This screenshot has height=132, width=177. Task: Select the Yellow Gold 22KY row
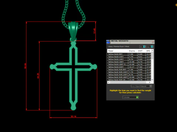coord(129,67)
